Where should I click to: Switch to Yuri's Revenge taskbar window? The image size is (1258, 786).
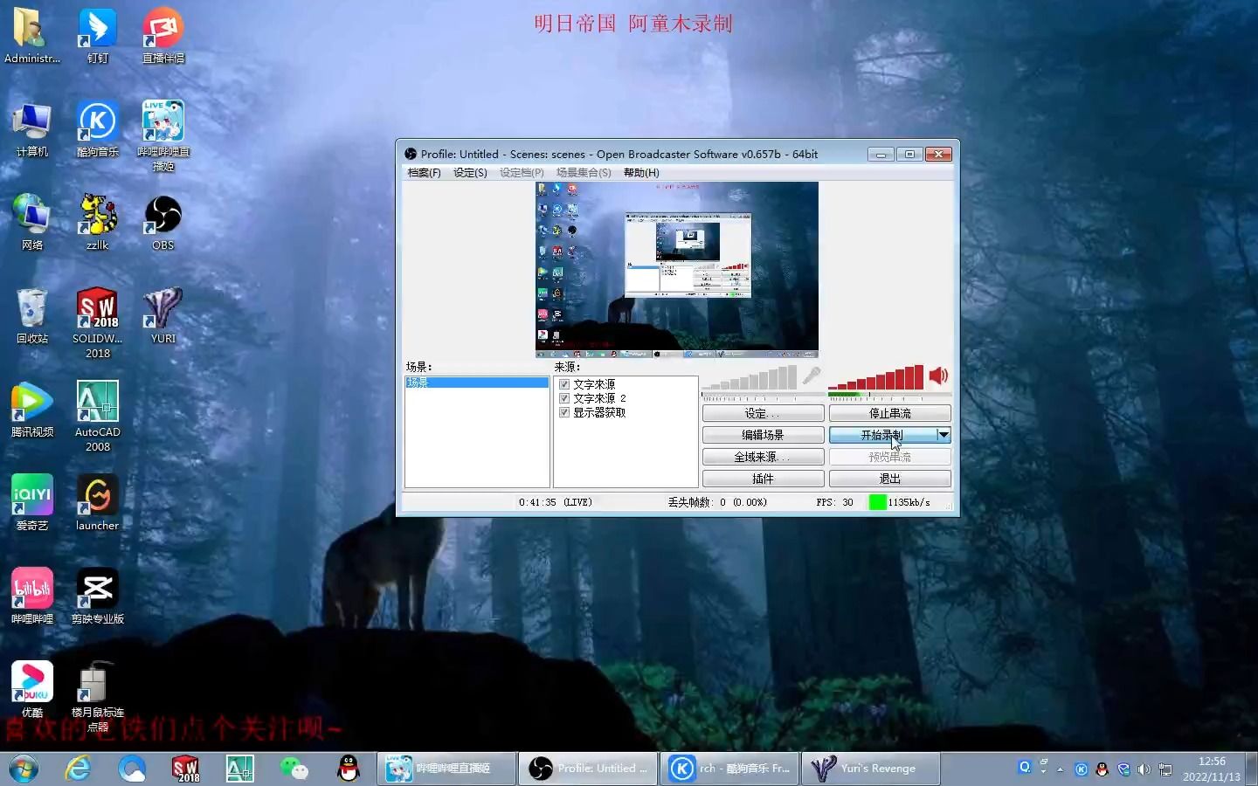pyautogui.click(x=871, y=769)
